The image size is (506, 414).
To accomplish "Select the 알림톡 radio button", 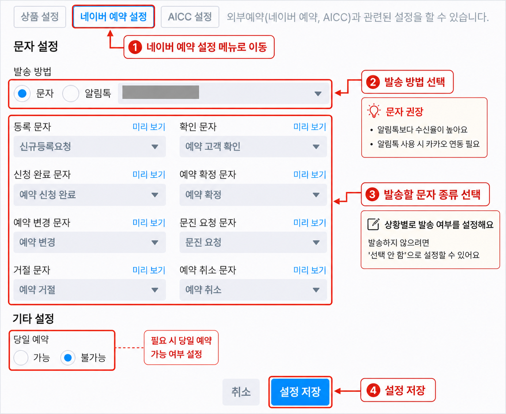I will [x=71, y=93].
